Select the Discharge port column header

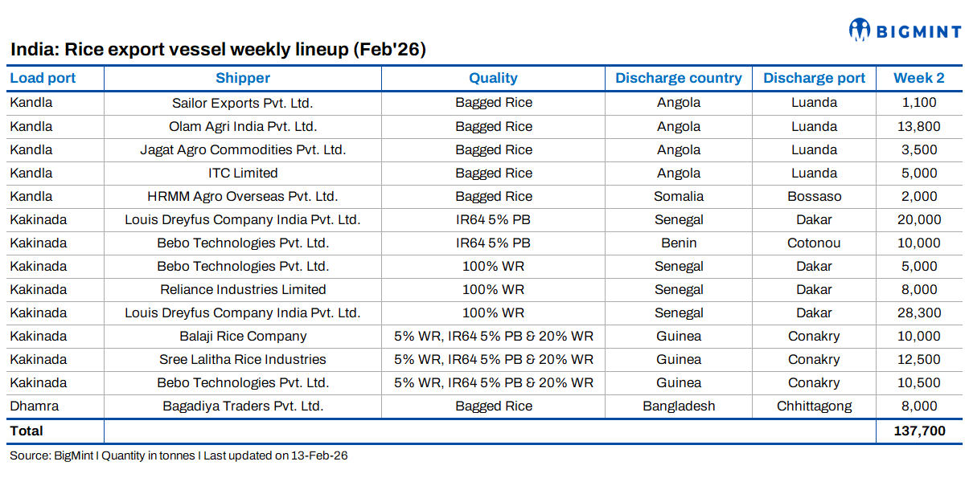click(814, 78)
